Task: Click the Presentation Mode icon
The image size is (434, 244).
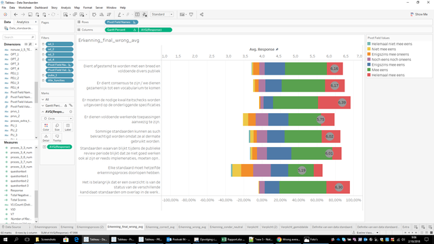Action: (x=191, y=14)
